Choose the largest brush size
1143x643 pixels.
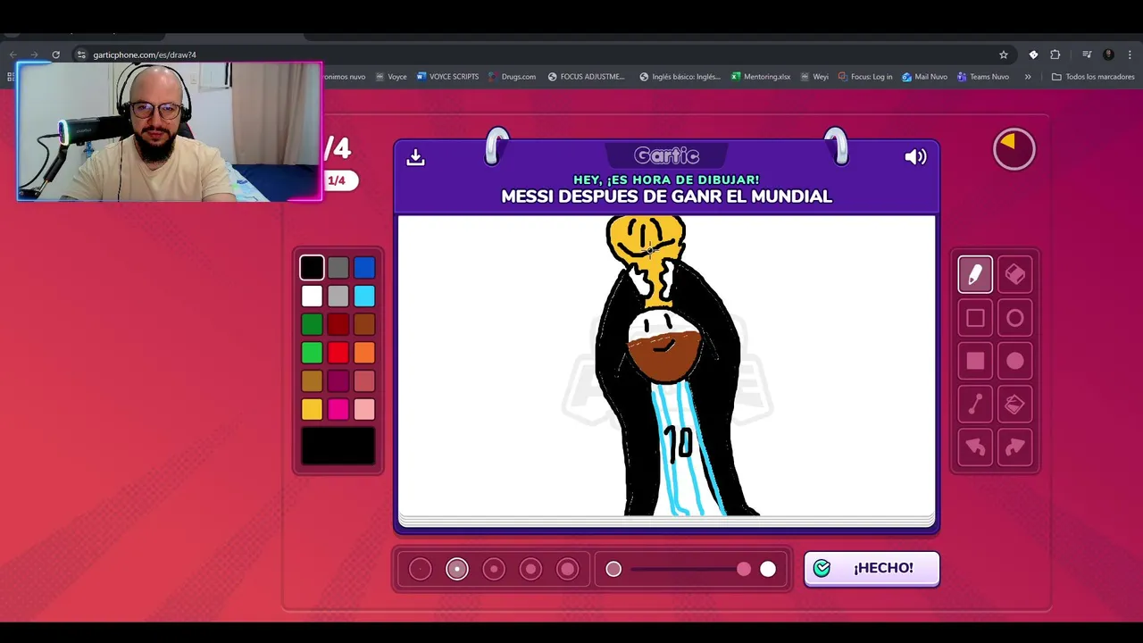coord(568,569)
